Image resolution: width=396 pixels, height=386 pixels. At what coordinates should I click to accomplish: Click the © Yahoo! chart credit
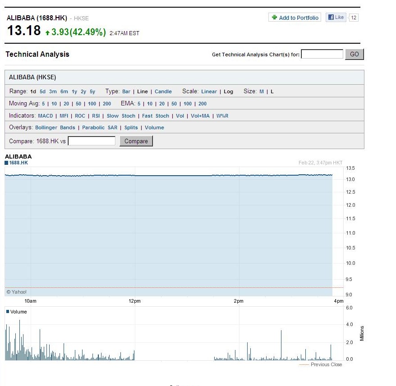16,292
